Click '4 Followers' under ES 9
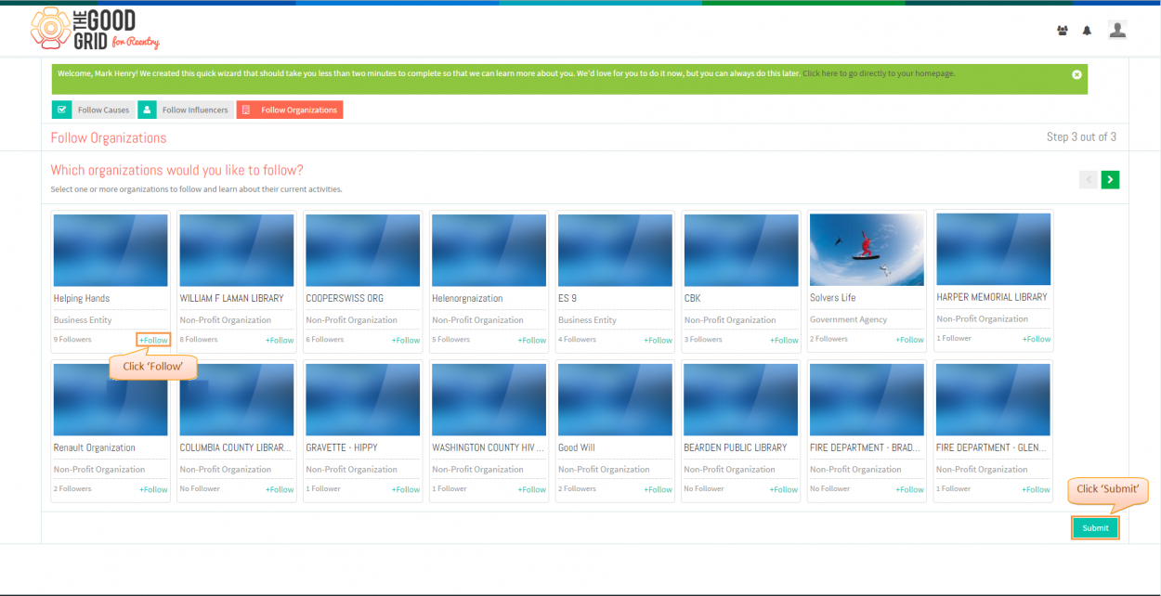The image size is (1161, 596). point(578,339)
